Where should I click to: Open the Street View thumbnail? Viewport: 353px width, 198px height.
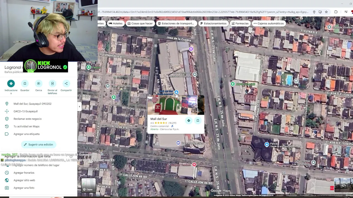343,185
